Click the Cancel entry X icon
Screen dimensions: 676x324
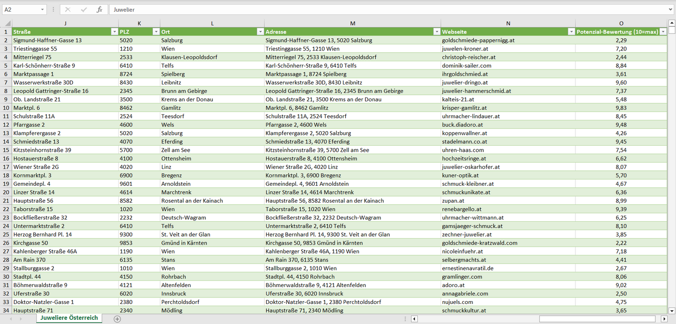[68, 9]
